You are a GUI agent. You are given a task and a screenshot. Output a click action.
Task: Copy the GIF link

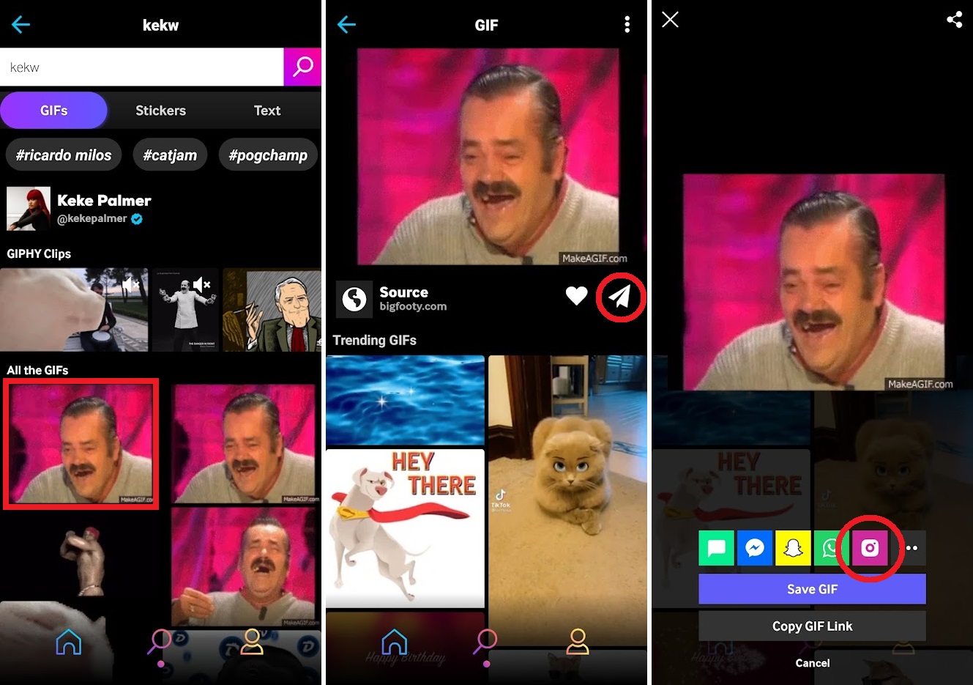[x=812, y=626]
